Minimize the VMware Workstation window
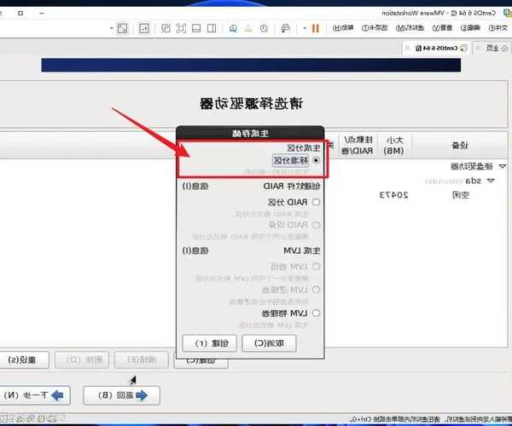512x426 pixels. pos(42,13)
